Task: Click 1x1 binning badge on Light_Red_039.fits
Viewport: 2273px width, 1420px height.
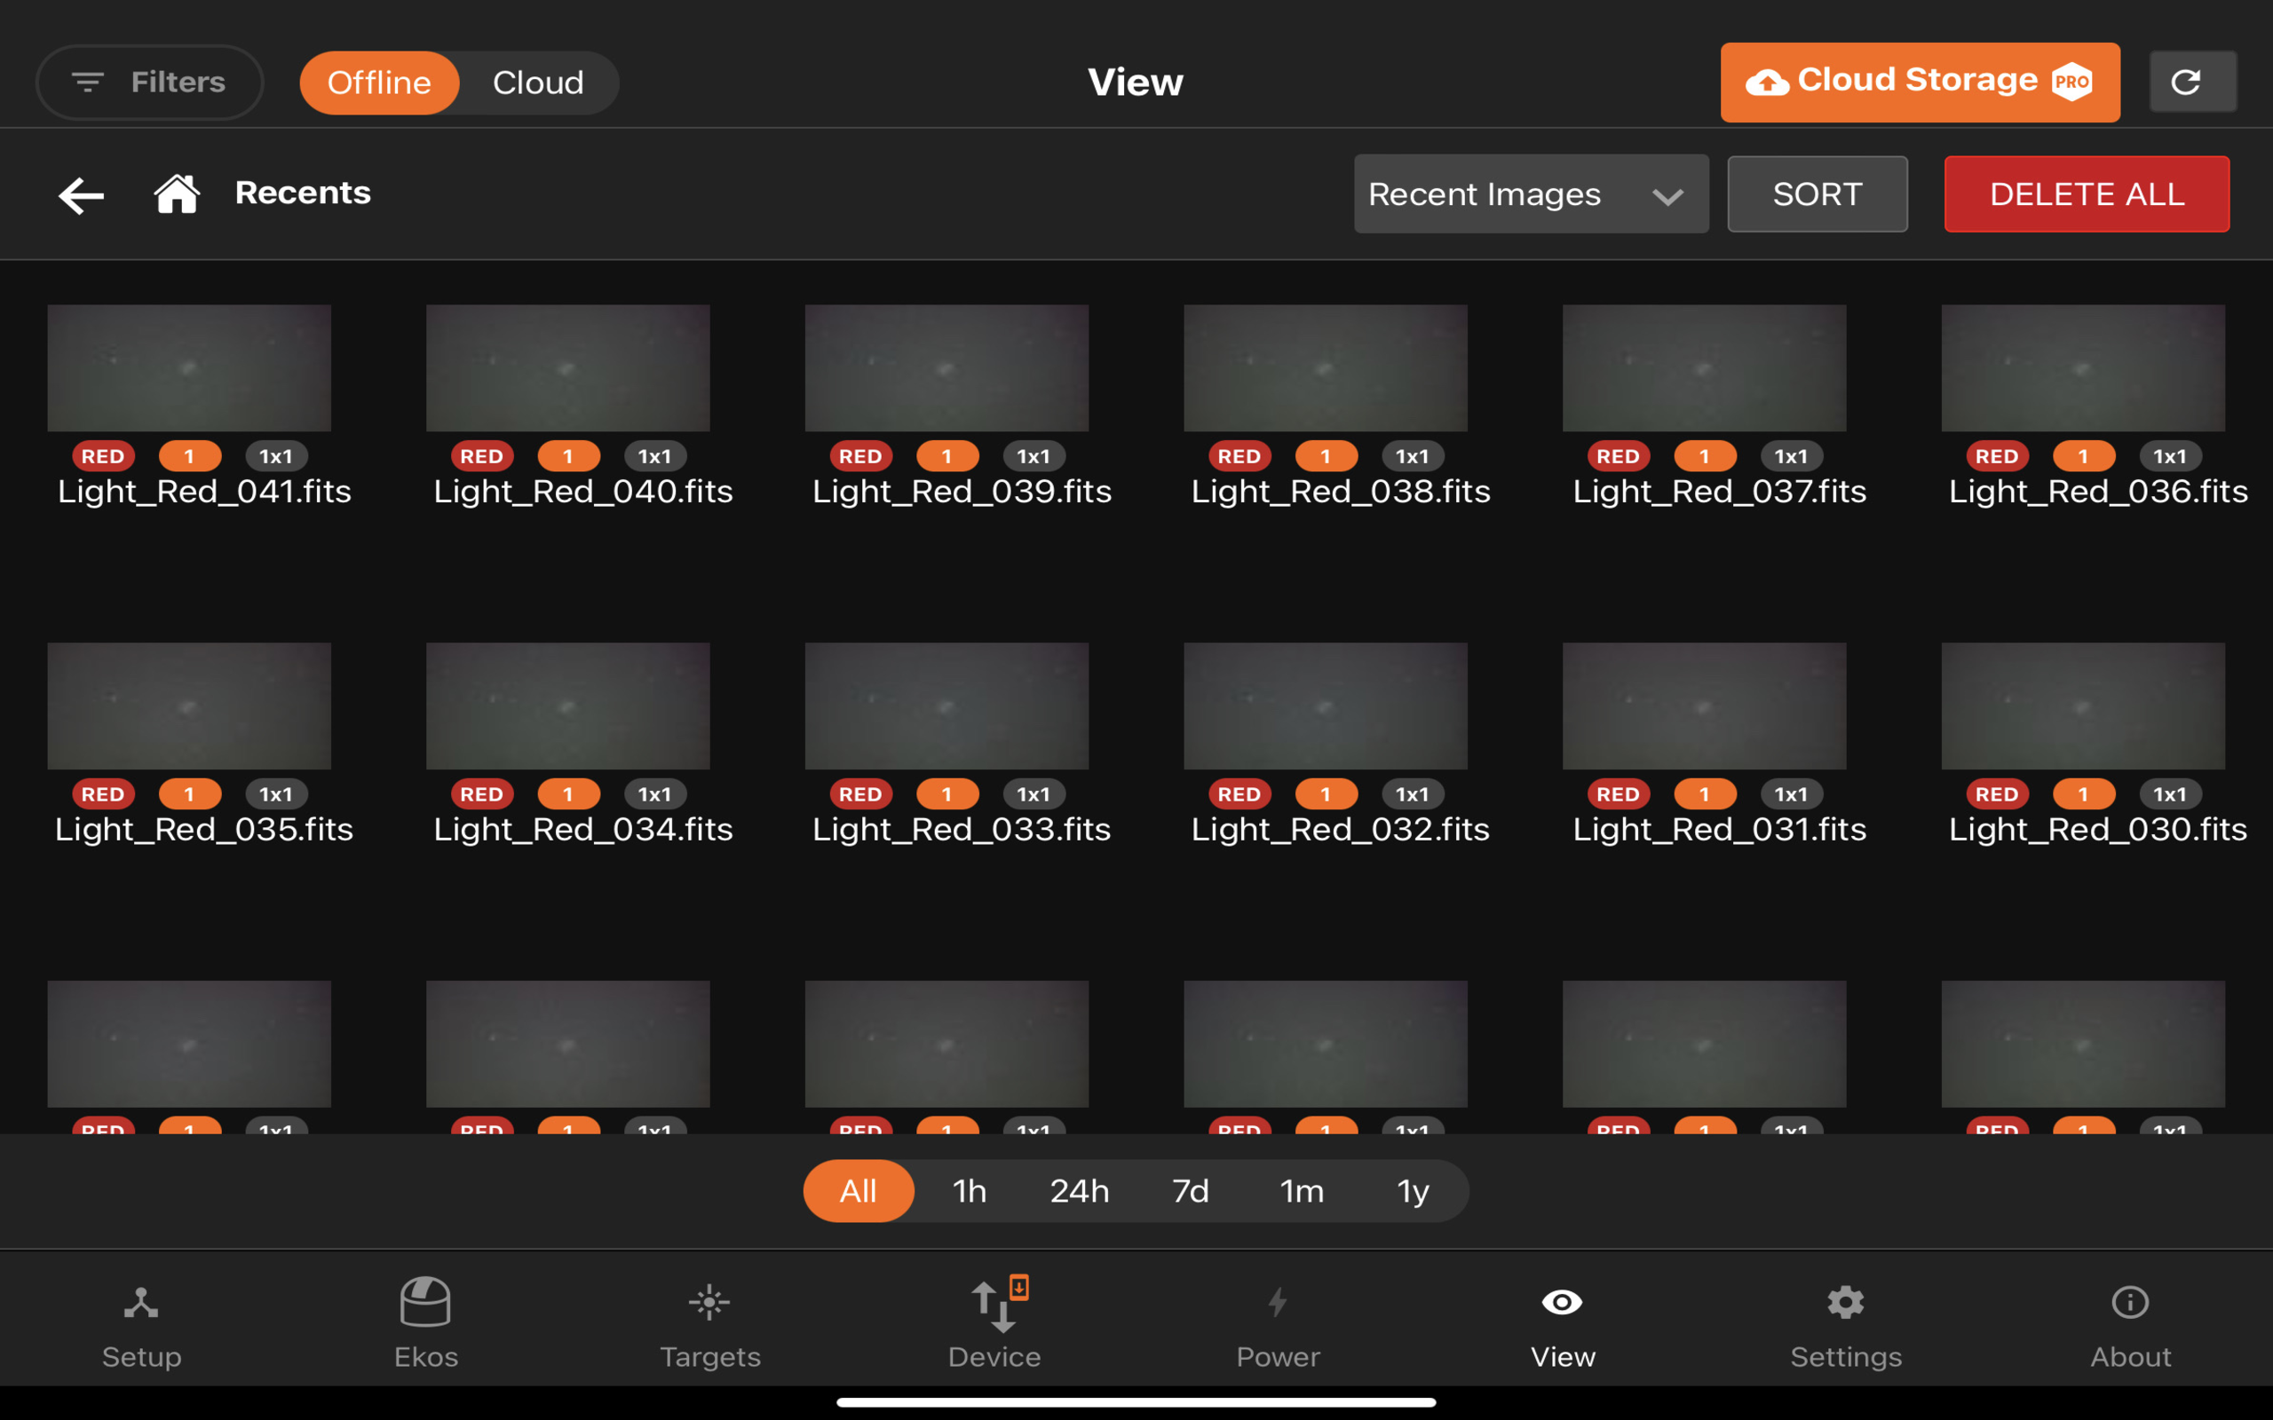Action: point(1034,456)
